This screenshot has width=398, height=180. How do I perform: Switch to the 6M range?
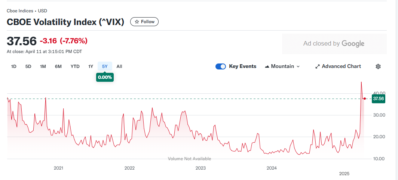(x=58, y=66)
